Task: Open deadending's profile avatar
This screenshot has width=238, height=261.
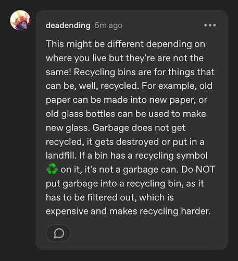Action: pos(20,20)
